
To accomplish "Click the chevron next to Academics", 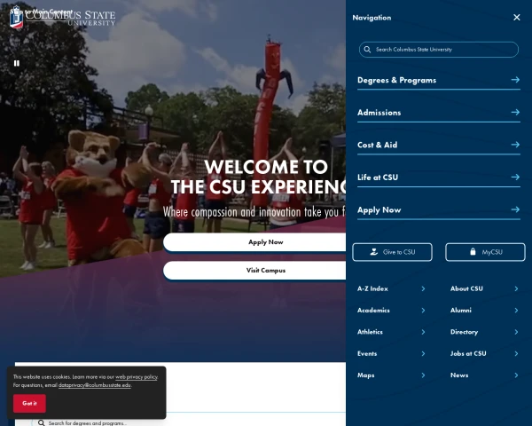I will click(x=423, y=311).
